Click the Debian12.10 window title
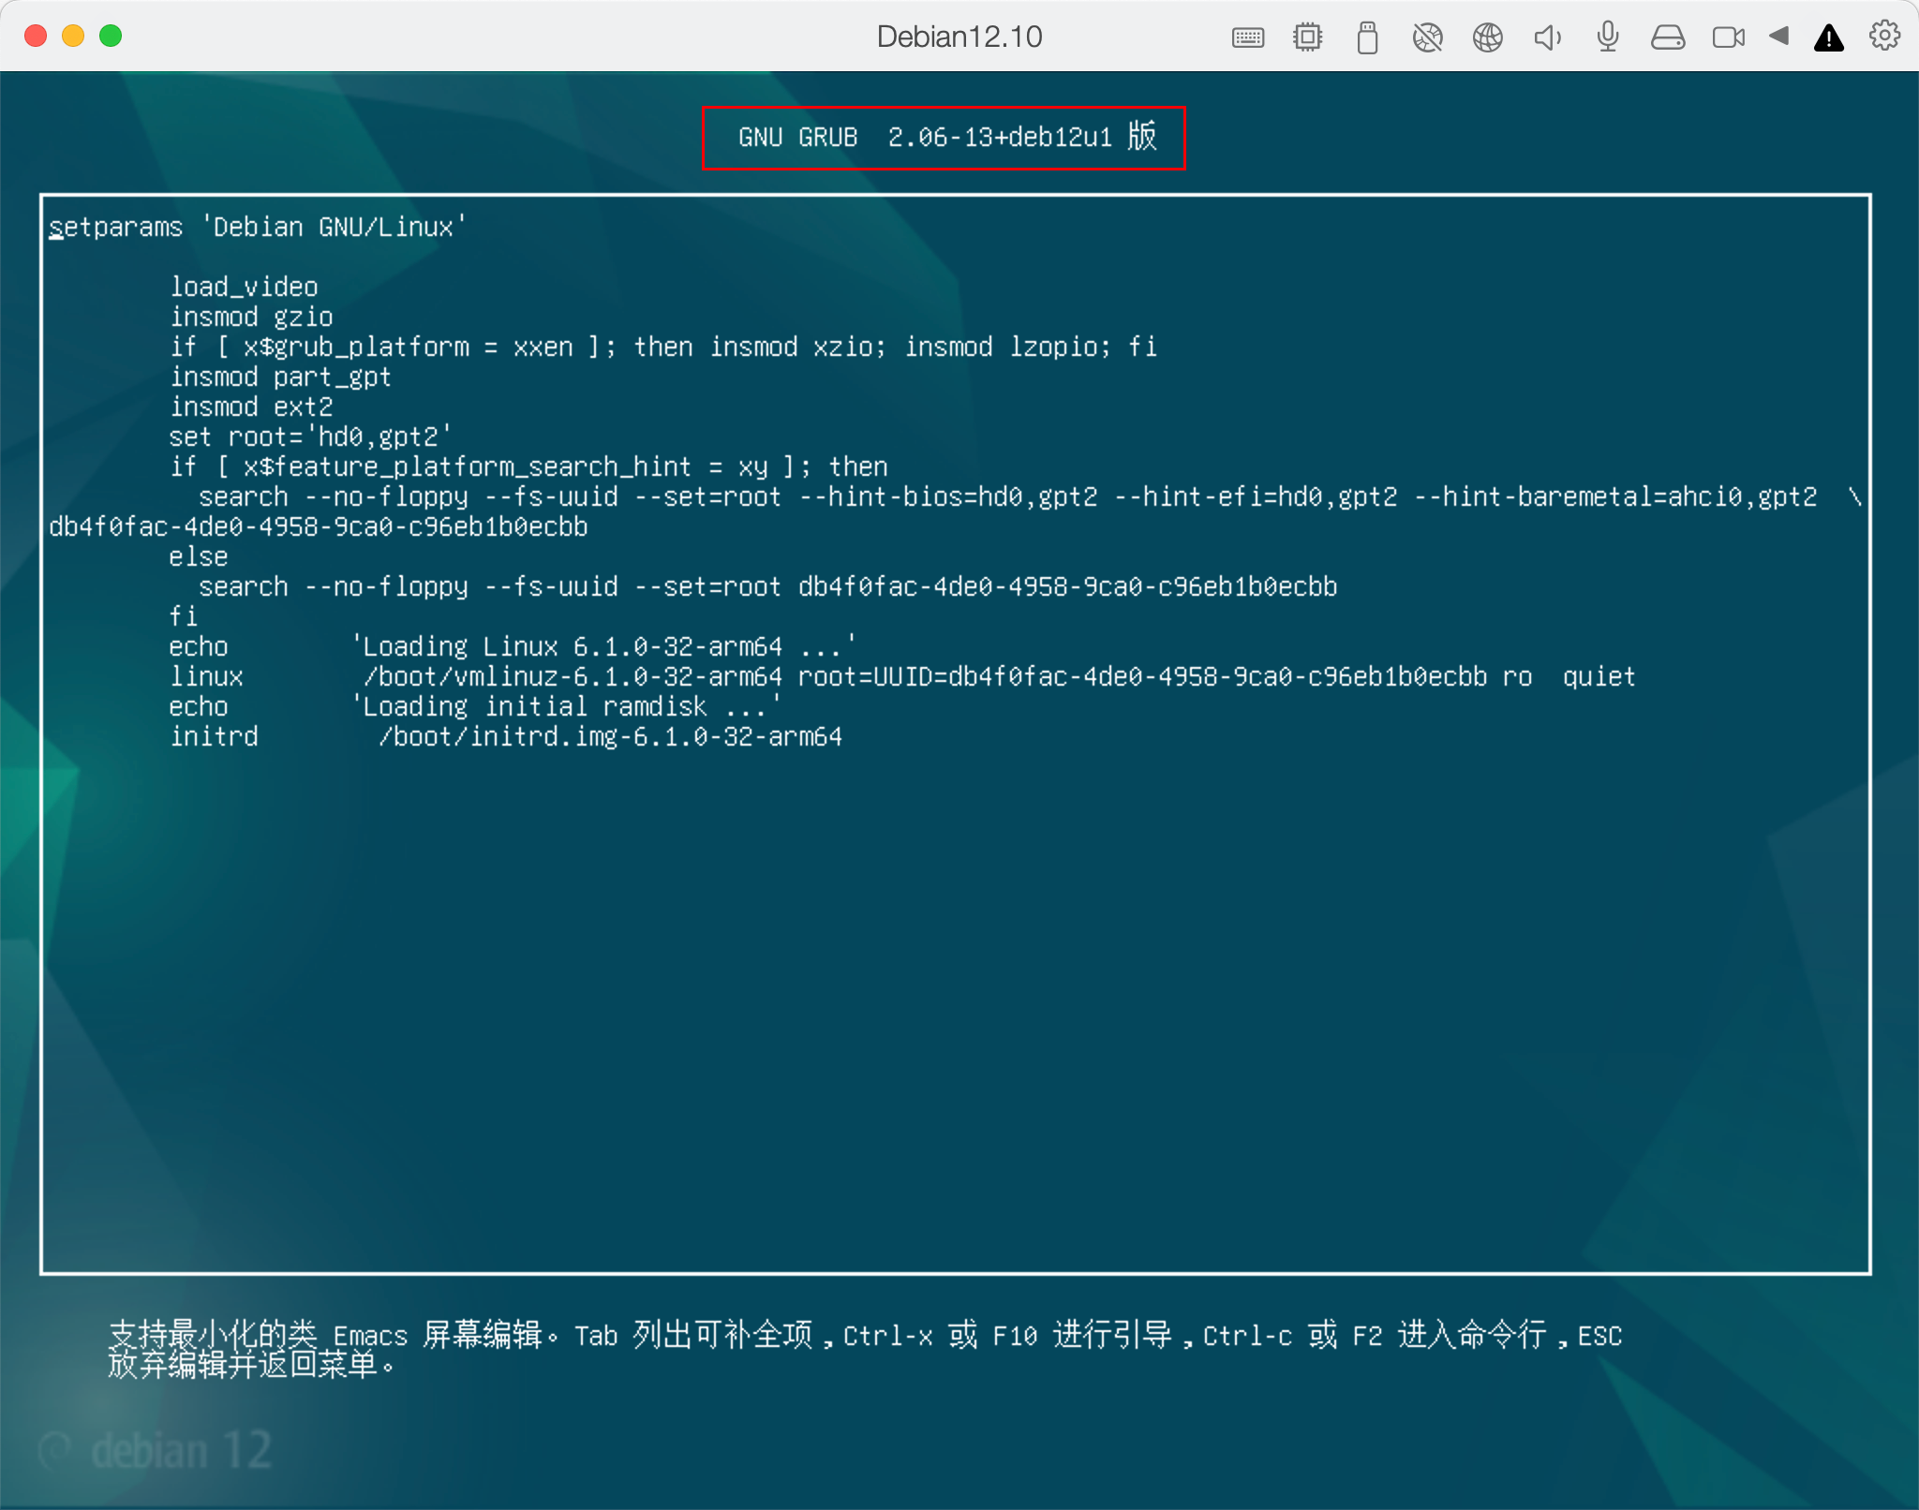Viewport: 1919px width, 1510px height. (959, 37)
